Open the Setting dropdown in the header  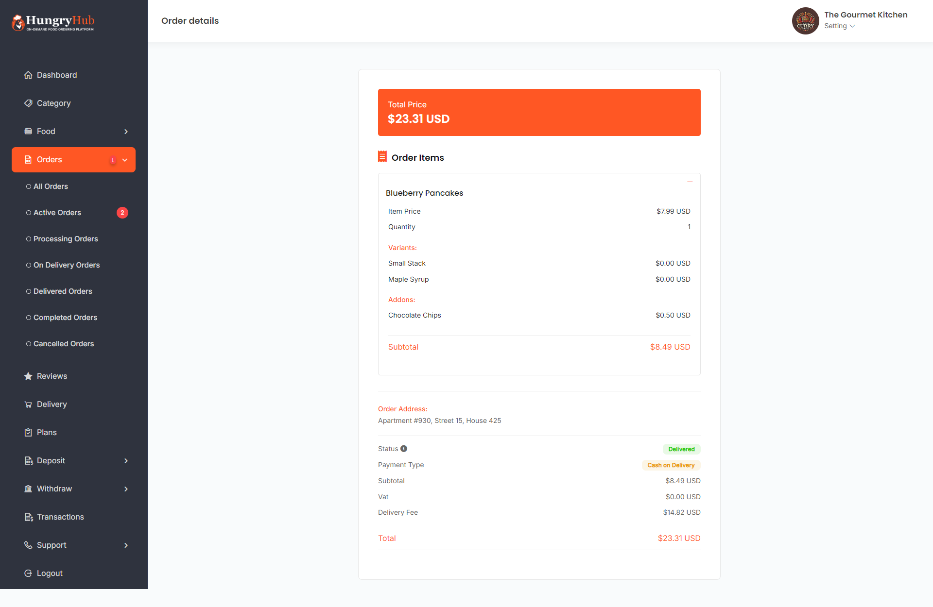click(839, 26)
